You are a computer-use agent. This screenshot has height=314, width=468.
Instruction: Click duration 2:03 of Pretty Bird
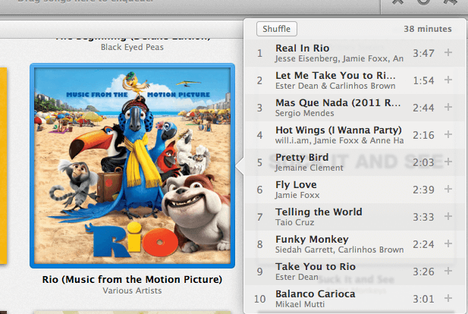click(x=423, y=162)
